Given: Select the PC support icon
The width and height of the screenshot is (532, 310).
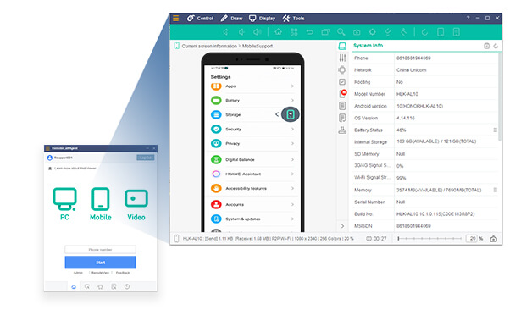Looking at the screenshot, I should click(x=64, y=204).
